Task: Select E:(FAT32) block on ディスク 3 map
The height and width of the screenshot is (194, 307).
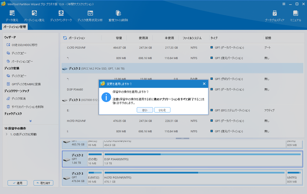Action: tap(95, 177)
